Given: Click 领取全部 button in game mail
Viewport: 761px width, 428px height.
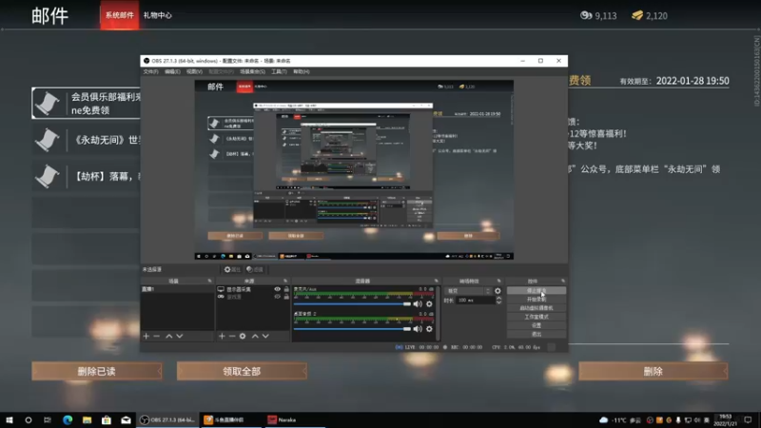Looking at the screenshot, I should pos(242,371).
